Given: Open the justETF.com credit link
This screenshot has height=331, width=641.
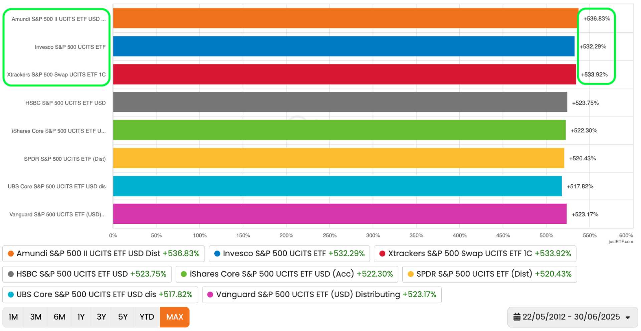Looking at the screenshot, I should pyautogui.click(x=621, y=242).
